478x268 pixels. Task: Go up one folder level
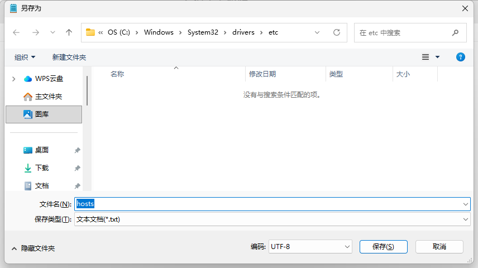click(69, 32)
